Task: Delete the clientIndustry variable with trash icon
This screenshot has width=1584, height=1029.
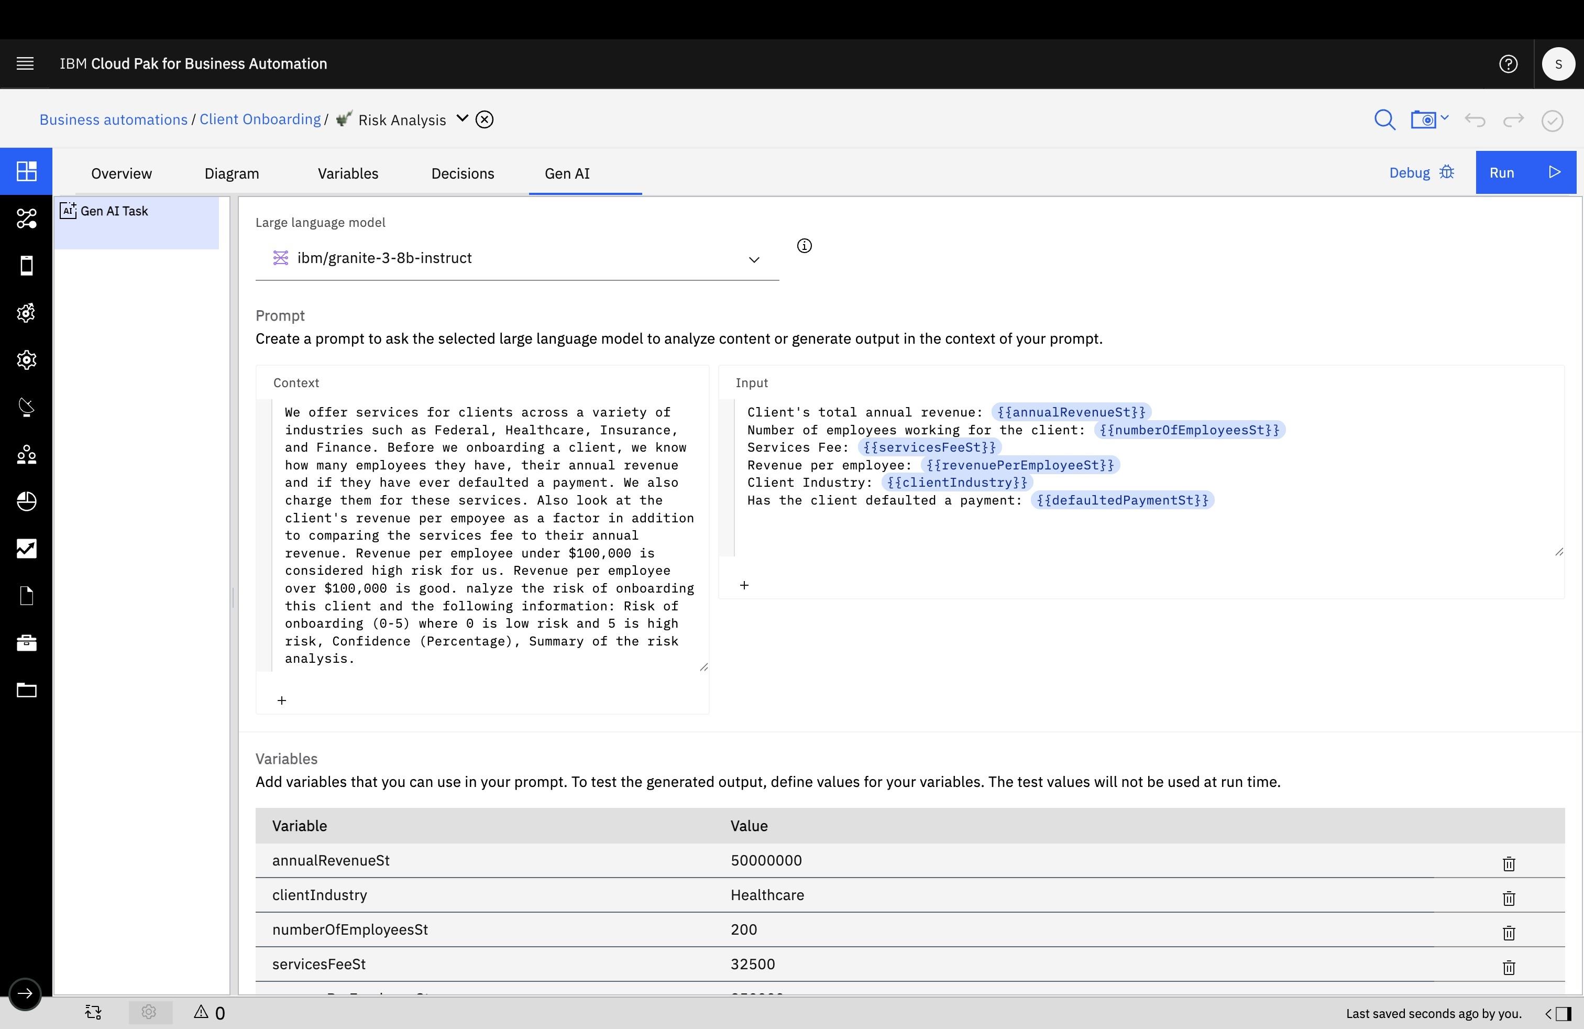Action: click(x=1508, y=899)
